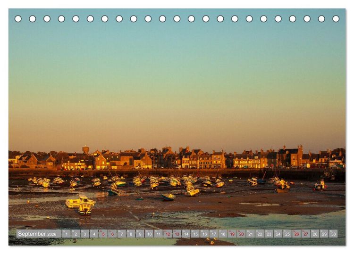354x254 pixels.
Task: Click day 18 in the date row
Action: (x=223, y=234)
